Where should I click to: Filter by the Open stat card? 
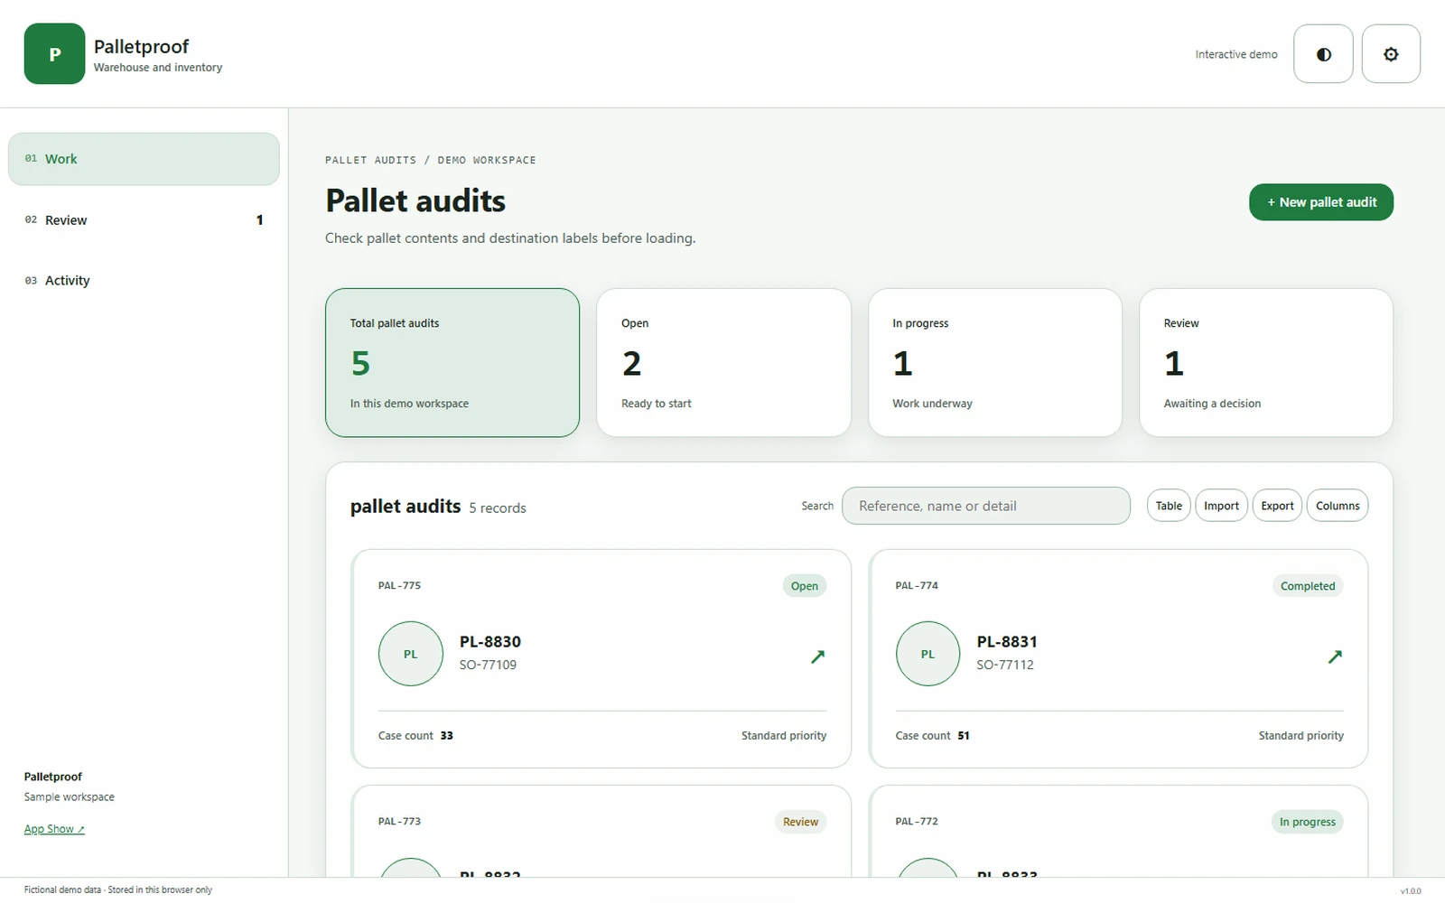pos(723,363)
